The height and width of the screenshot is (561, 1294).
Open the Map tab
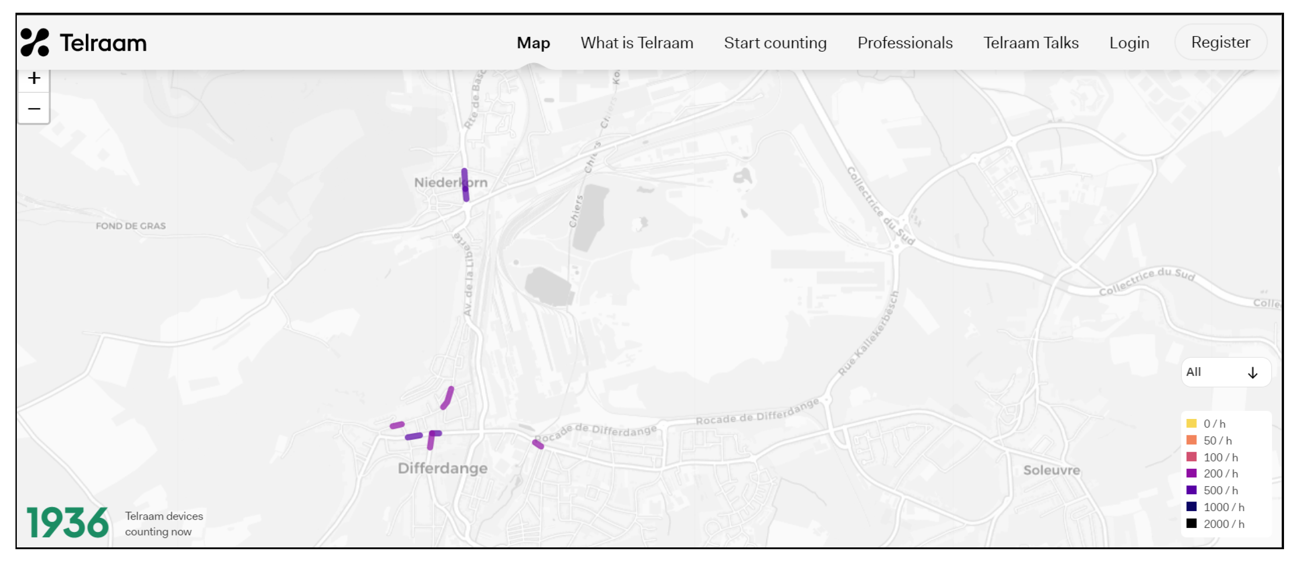coord(533,43)
